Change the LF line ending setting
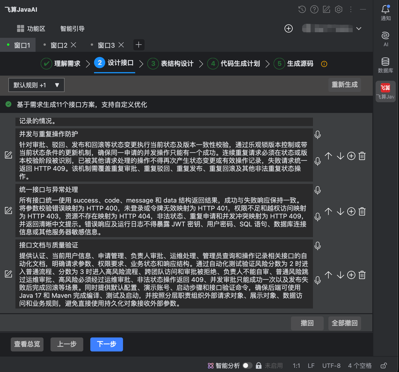This screenshot has height=372, width=399. coord(311,365)
